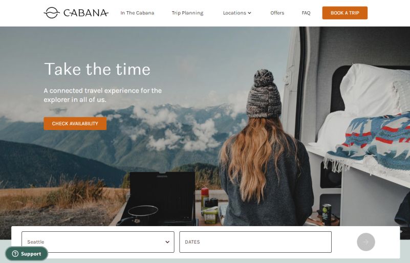Click the connected travel experience tagline

[102, 95]
